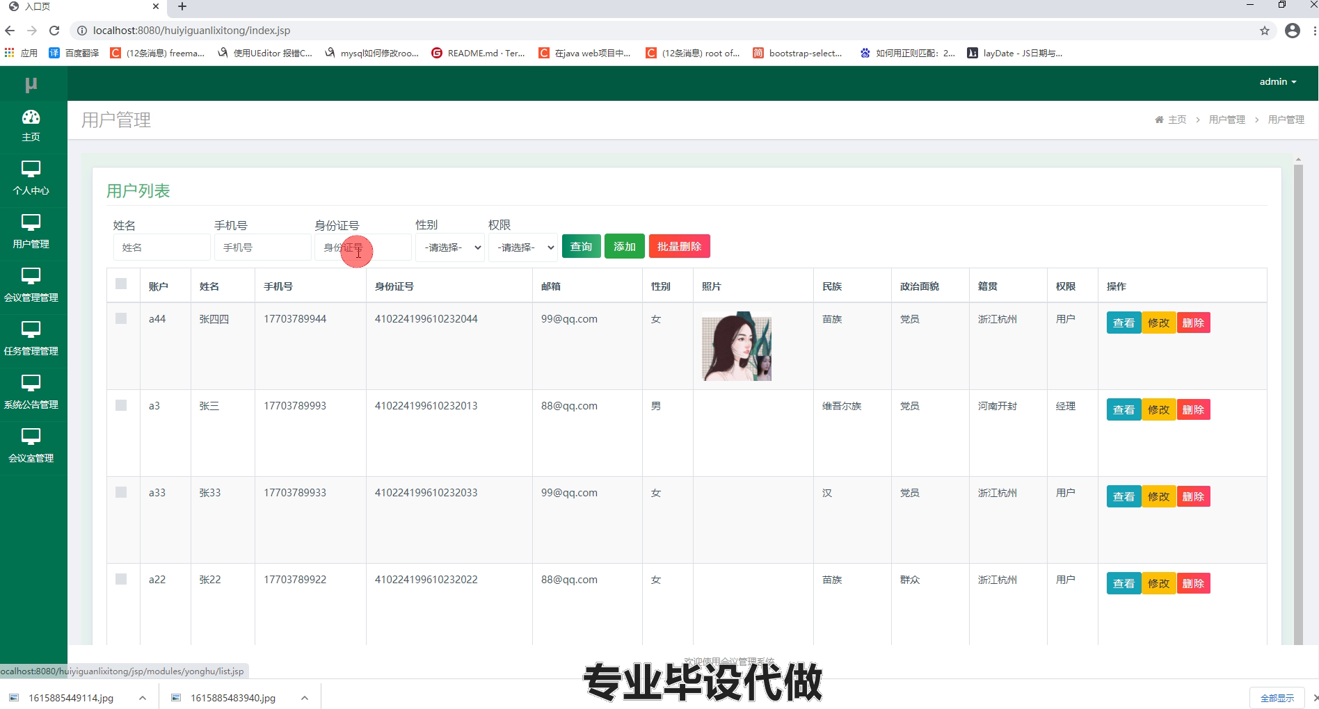Select the 入口页 browser tab
This screenshot has width=1319, height=709.
click(82, 7)
